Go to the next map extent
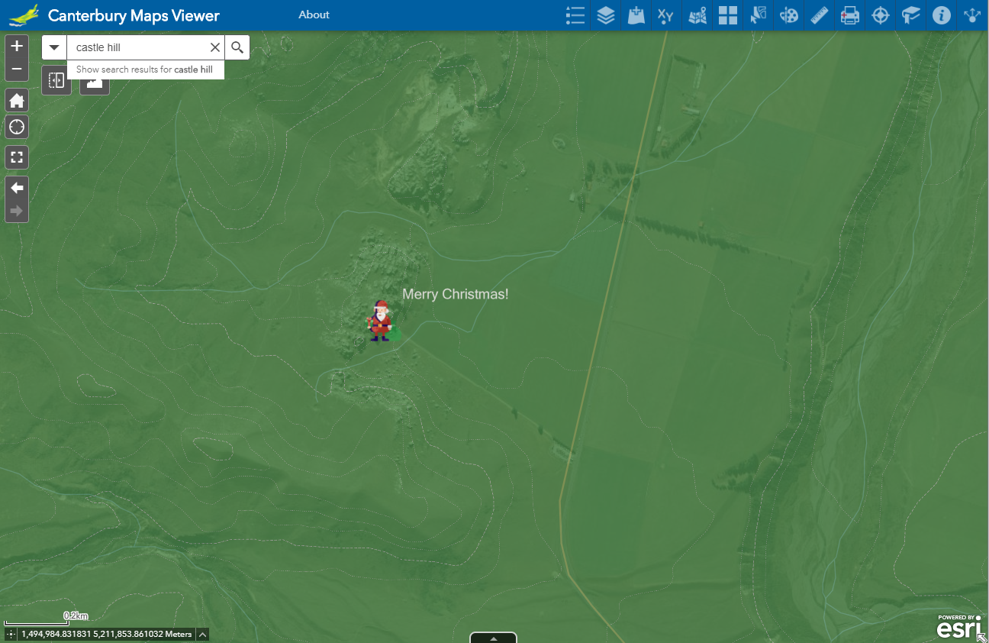Viewport: 989px width, 643px height. pyautogui.click(x=17, y=211)
